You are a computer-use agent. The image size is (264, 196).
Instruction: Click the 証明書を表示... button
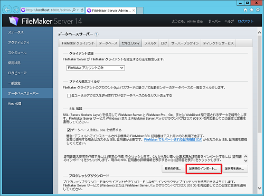pos(235,168)
